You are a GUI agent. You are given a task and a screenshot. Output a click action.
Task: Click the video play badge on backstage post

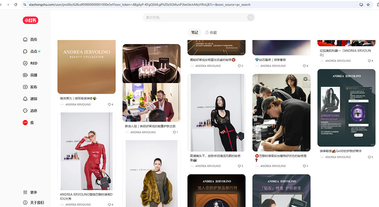[306, 79]
